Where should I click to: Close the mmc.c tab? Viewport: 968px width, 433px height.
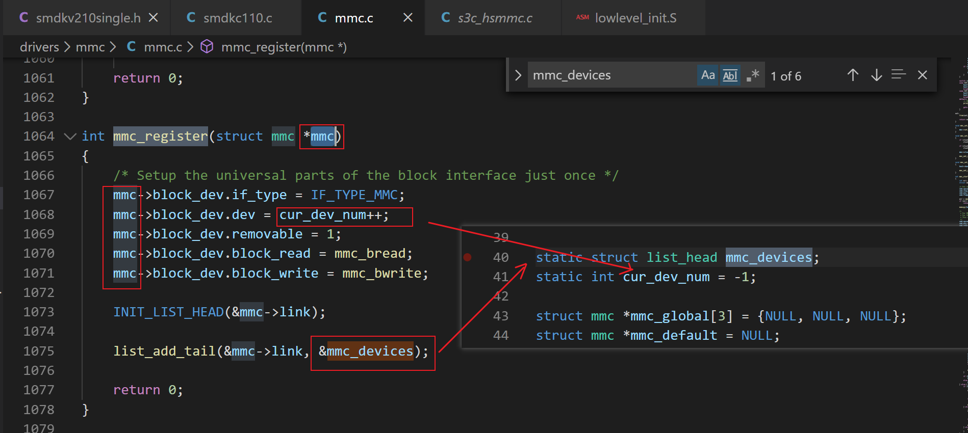click(408, 18)
